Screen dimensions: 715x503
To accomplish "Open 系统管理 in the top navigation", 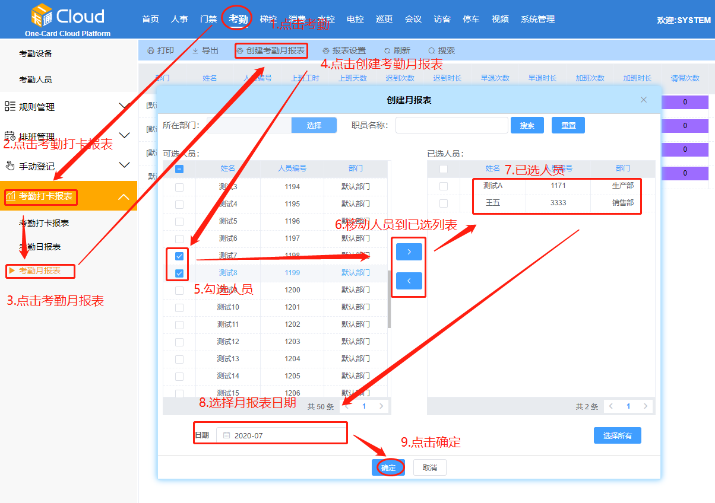I will click(x=537, y=19).
